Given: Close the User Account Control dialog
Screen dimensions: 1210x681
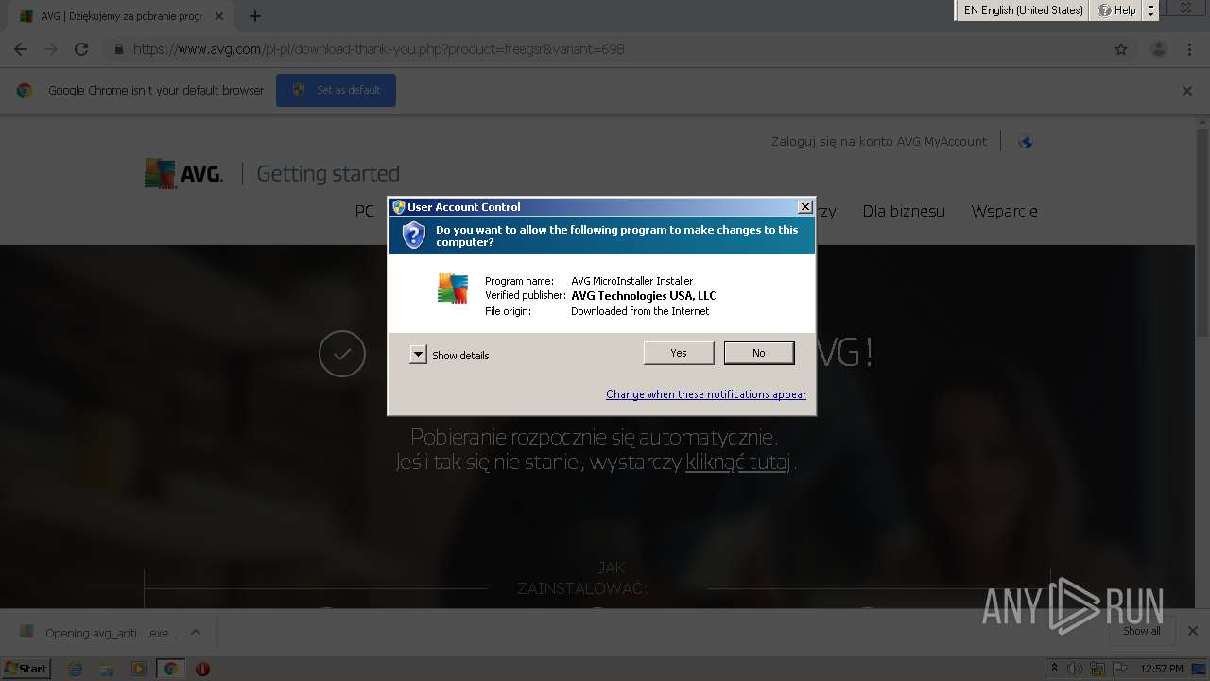Looking at the screenshot, I should 804,207.
